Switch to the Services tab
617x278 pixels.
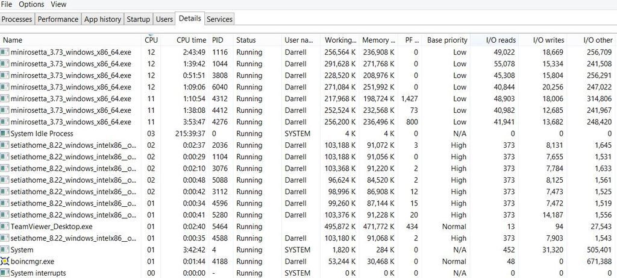tap(219, 19)
